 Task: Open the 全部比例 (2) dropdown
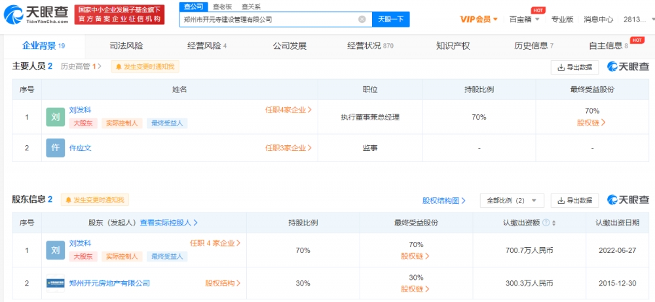(x=512, y=201)
